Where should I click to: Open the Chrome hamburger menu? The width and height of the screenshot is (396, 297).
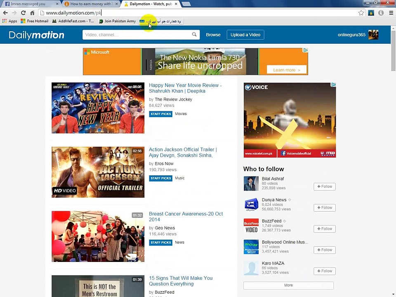tap(391, 13)
